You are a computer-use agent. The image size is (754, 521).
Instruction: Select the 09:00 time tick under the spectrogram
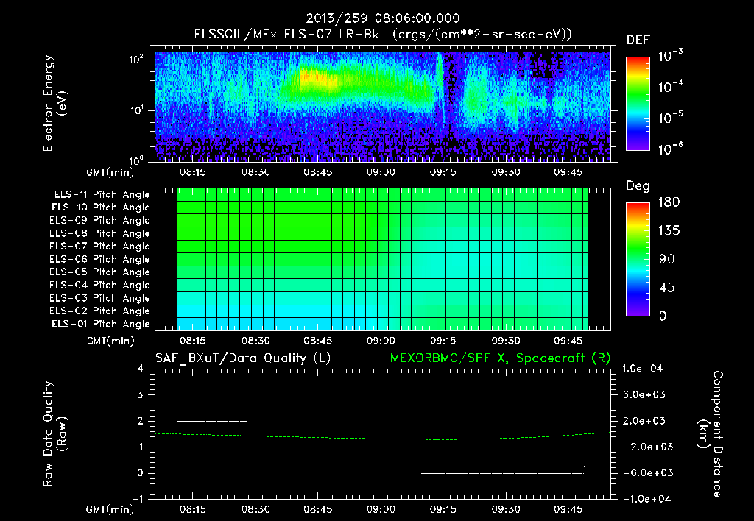(x=381, y=172)
